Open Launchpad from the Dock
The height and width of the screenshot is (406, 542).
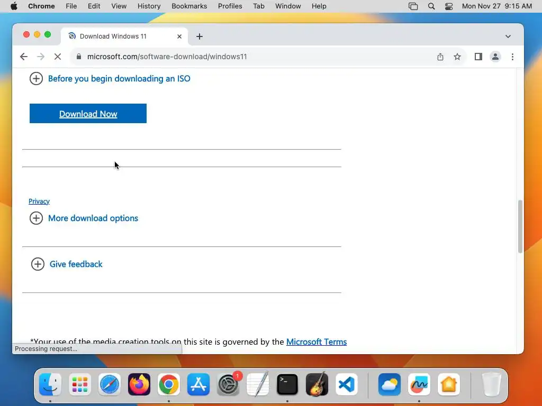[80, 384]
